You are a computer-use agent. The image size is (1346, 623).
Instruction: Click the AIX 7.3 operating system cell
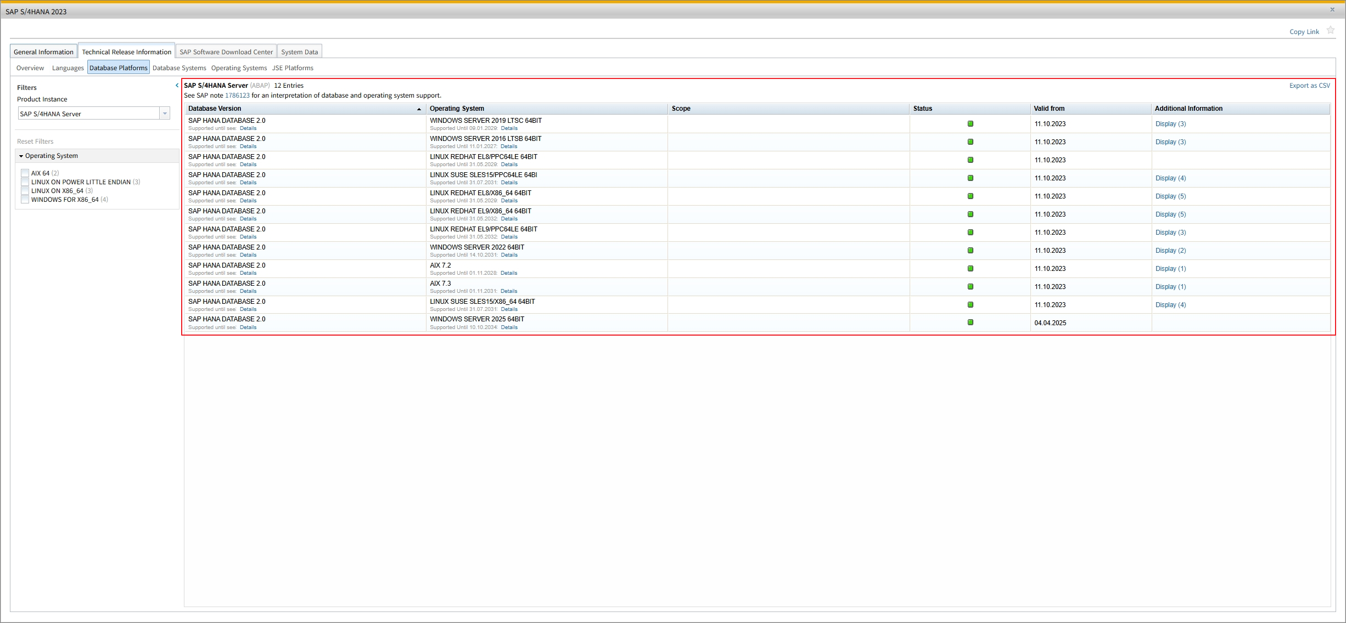(x=547, y=287)
